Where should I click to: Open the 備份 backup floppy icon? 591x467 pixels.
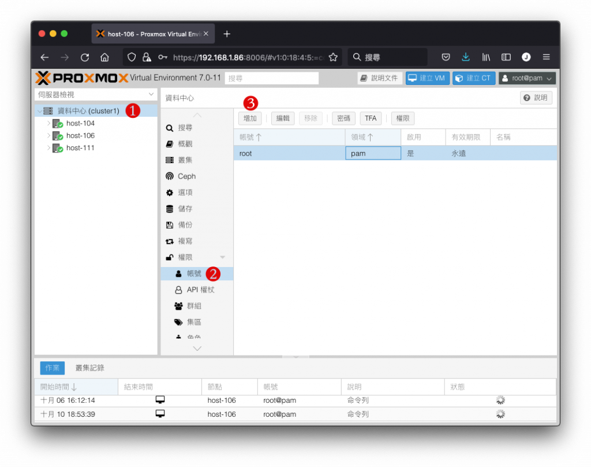point(170,225)
